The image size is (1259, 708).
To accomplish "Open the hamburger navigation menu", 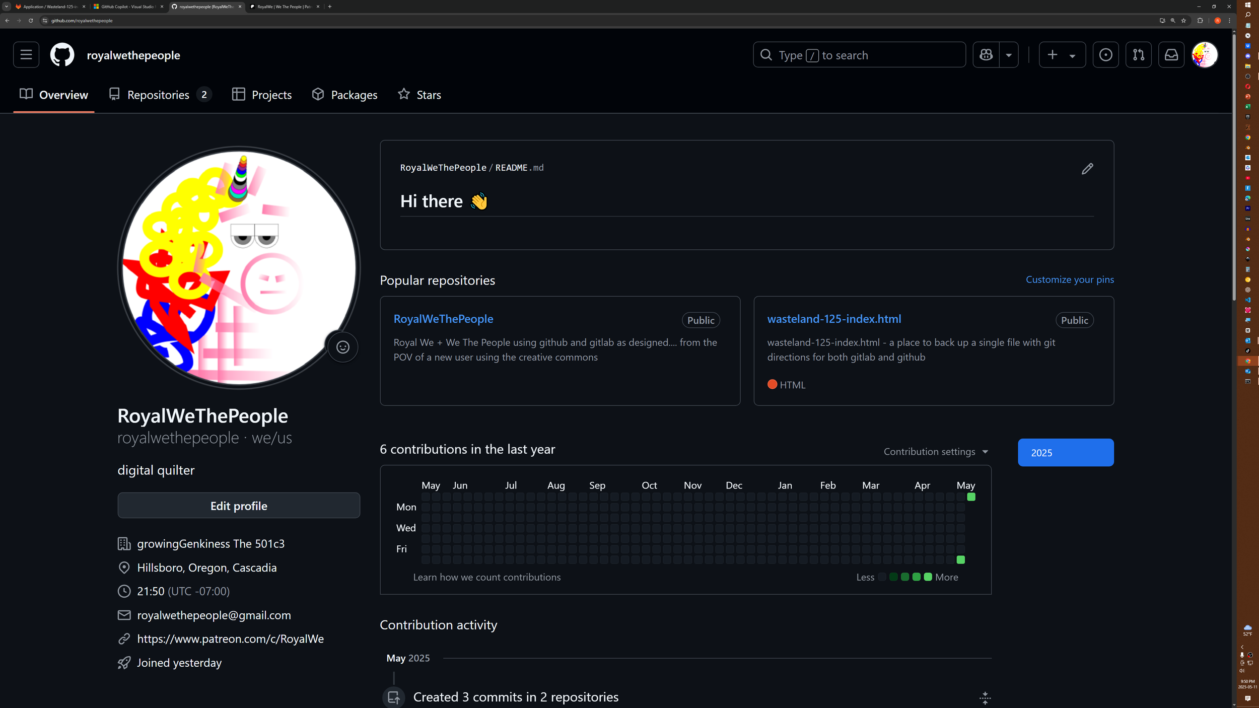I will pos(26,55).
